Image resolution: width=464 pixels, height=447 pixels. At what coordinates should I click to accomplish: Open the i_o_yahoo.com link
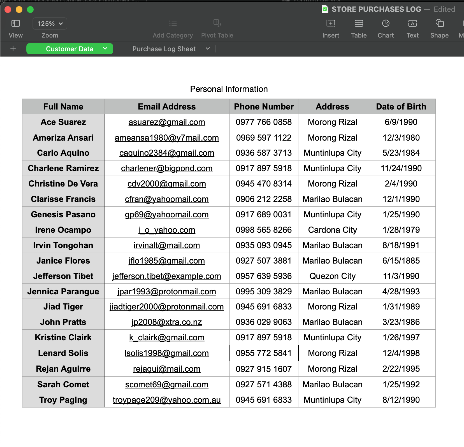coord(167,230)
